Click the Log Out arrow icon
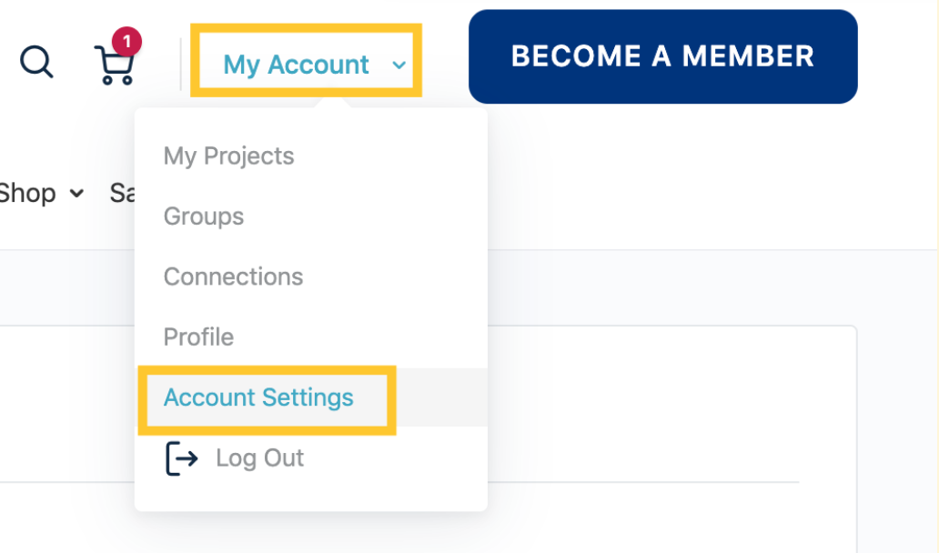Image resolution: width=939 pixels, height=553 pixels. click(x=181, y=458)
